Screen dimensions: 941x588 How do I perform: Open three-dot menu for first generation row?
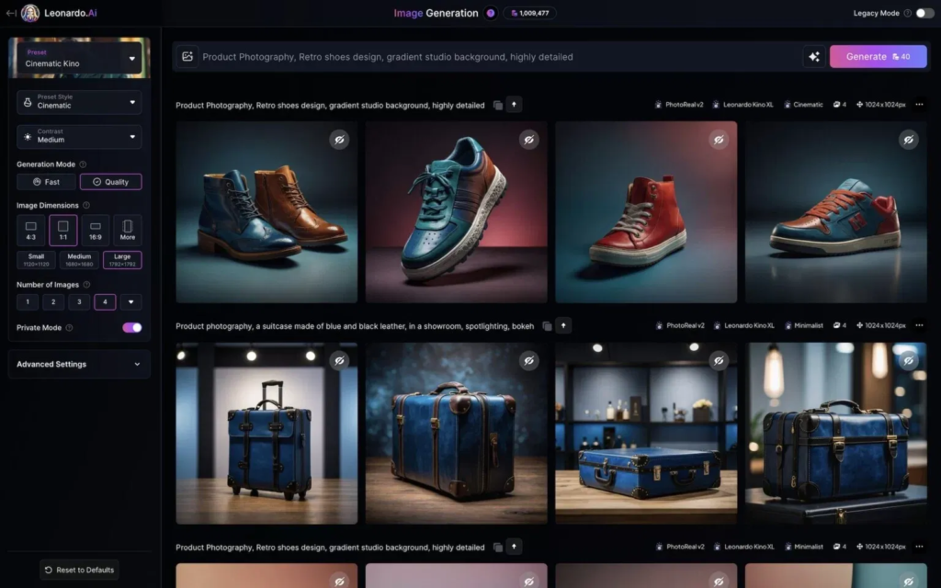click(919, 105)
